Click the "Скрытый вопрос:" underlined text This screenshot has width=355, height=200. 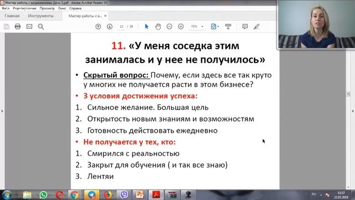[x=116, y=75]
